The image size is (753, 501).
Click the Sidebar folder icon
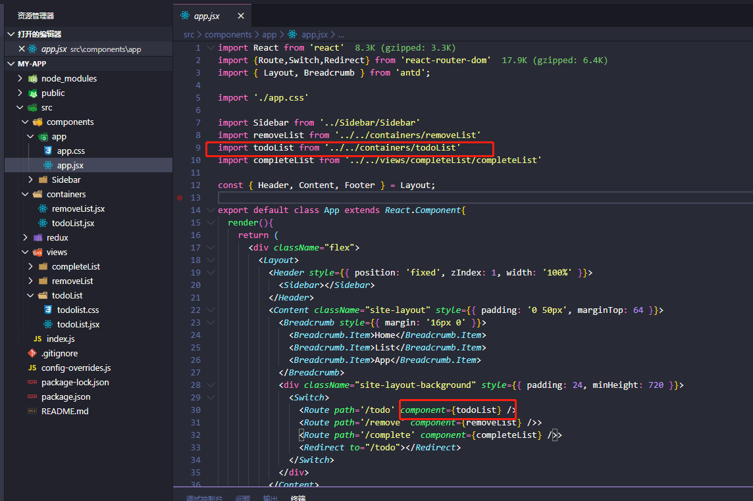[x=43, y=179]
